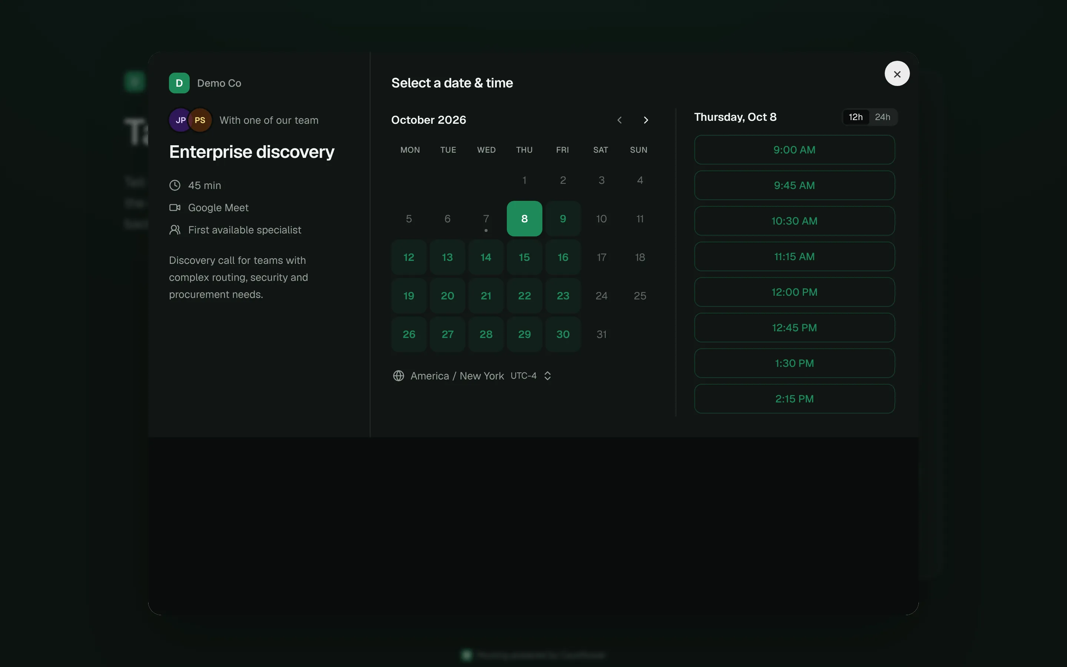
Task: Click the clock icon next to 45 min
Action: (175, 185)
